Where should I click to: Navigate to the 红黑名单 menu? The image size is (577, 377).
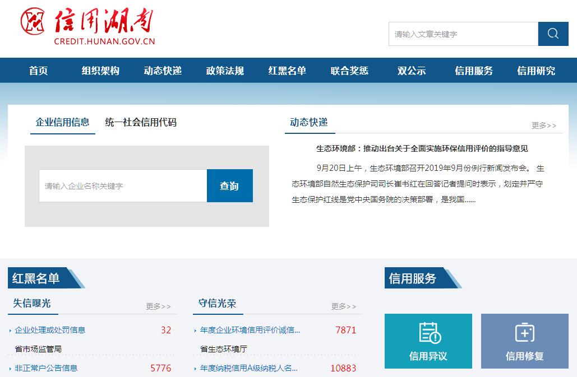coord(287,71)
